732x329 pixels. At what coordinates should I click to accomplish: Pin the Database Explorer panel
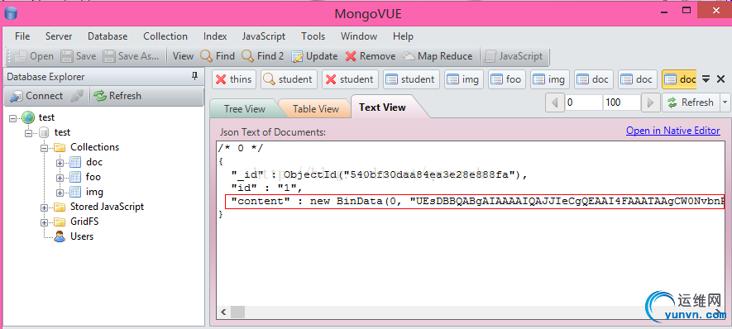[195, 77]
